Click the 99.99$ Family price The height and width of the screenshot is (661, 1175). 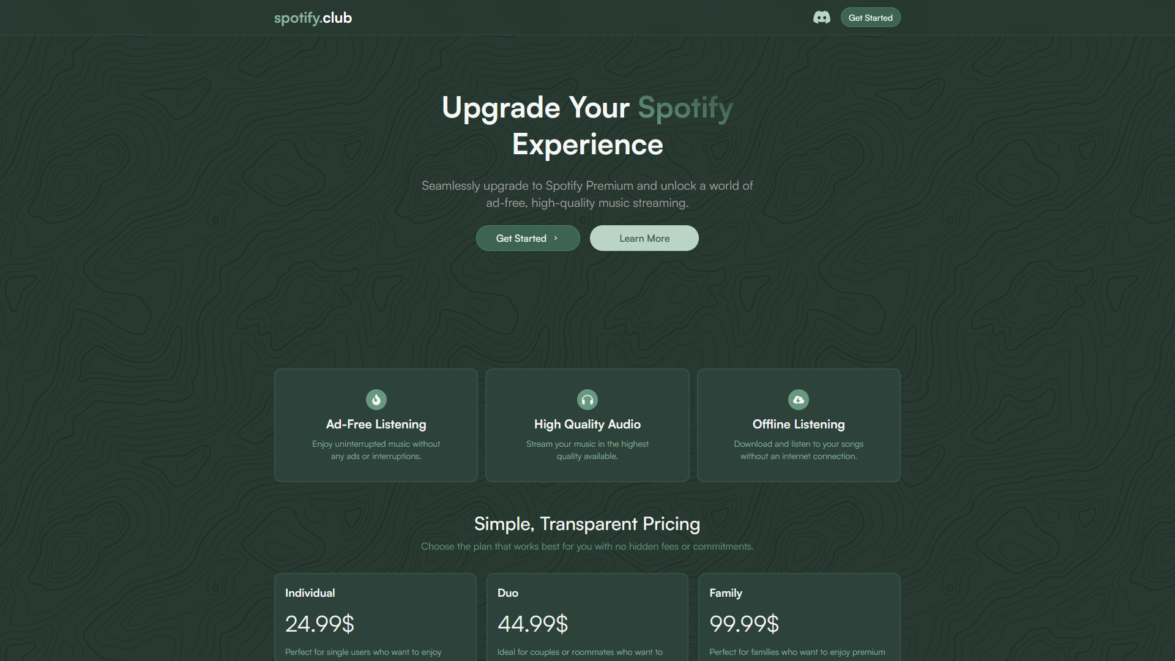pos(744,624)
